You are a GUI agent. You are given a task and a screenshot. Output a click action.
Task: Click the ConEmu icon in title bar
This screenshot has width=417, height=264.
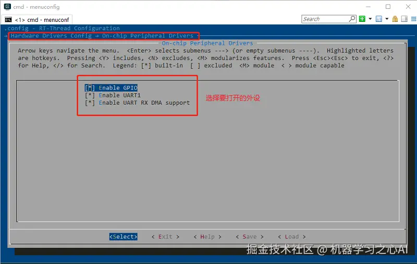7,7
